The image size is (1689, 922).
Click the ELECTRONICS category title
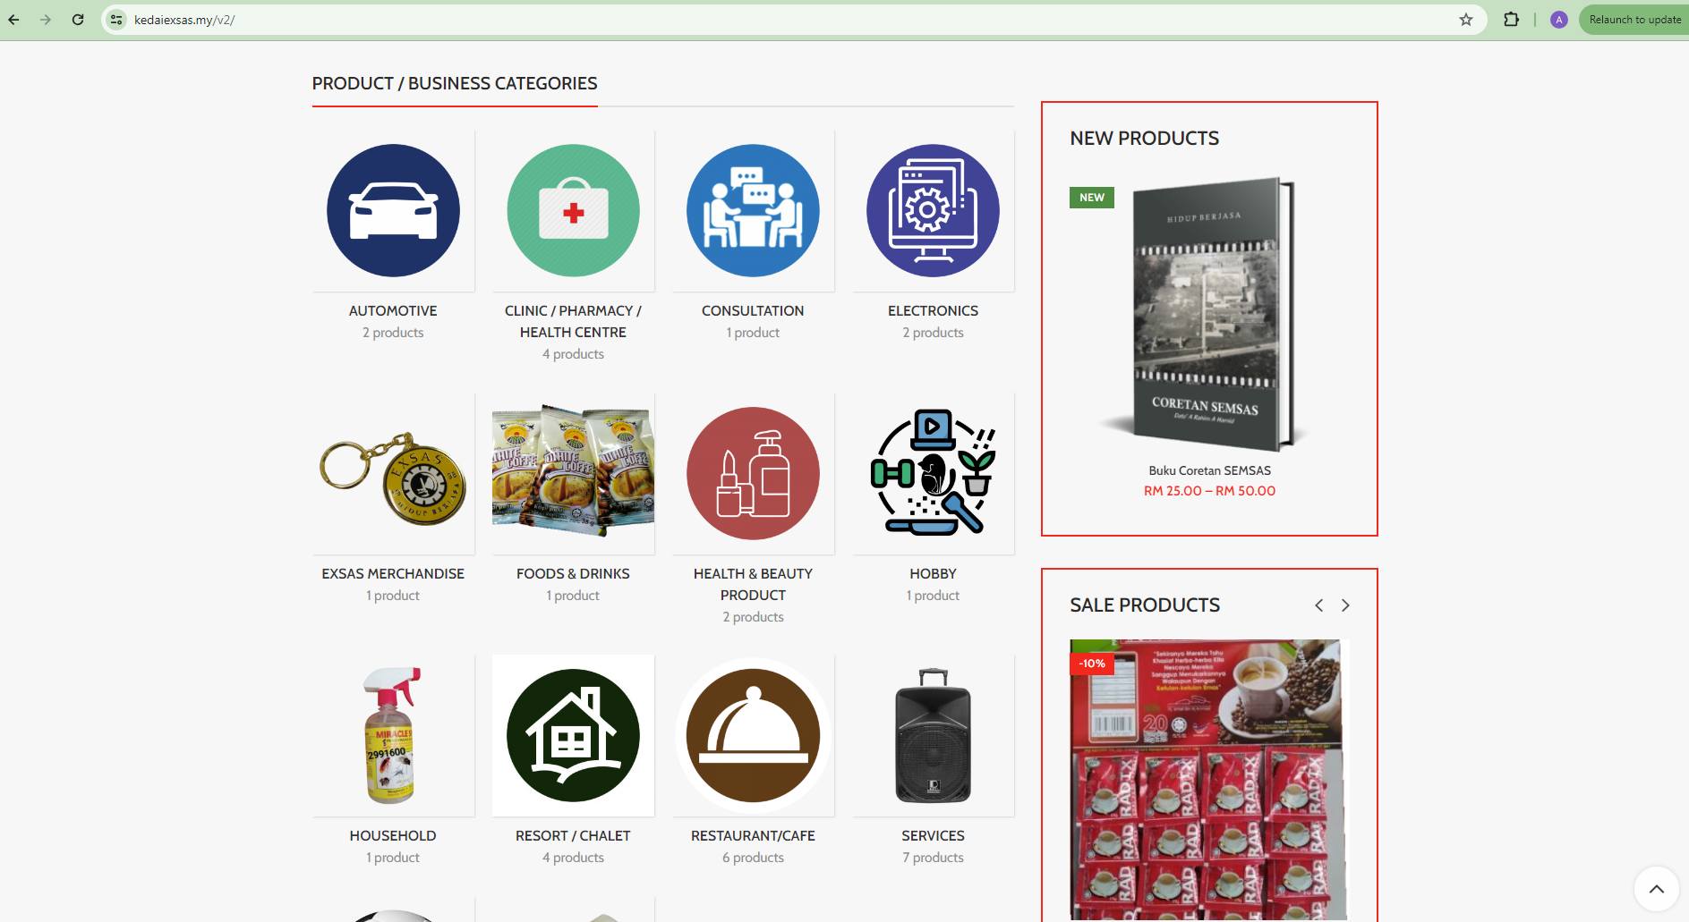click(933, 310)
